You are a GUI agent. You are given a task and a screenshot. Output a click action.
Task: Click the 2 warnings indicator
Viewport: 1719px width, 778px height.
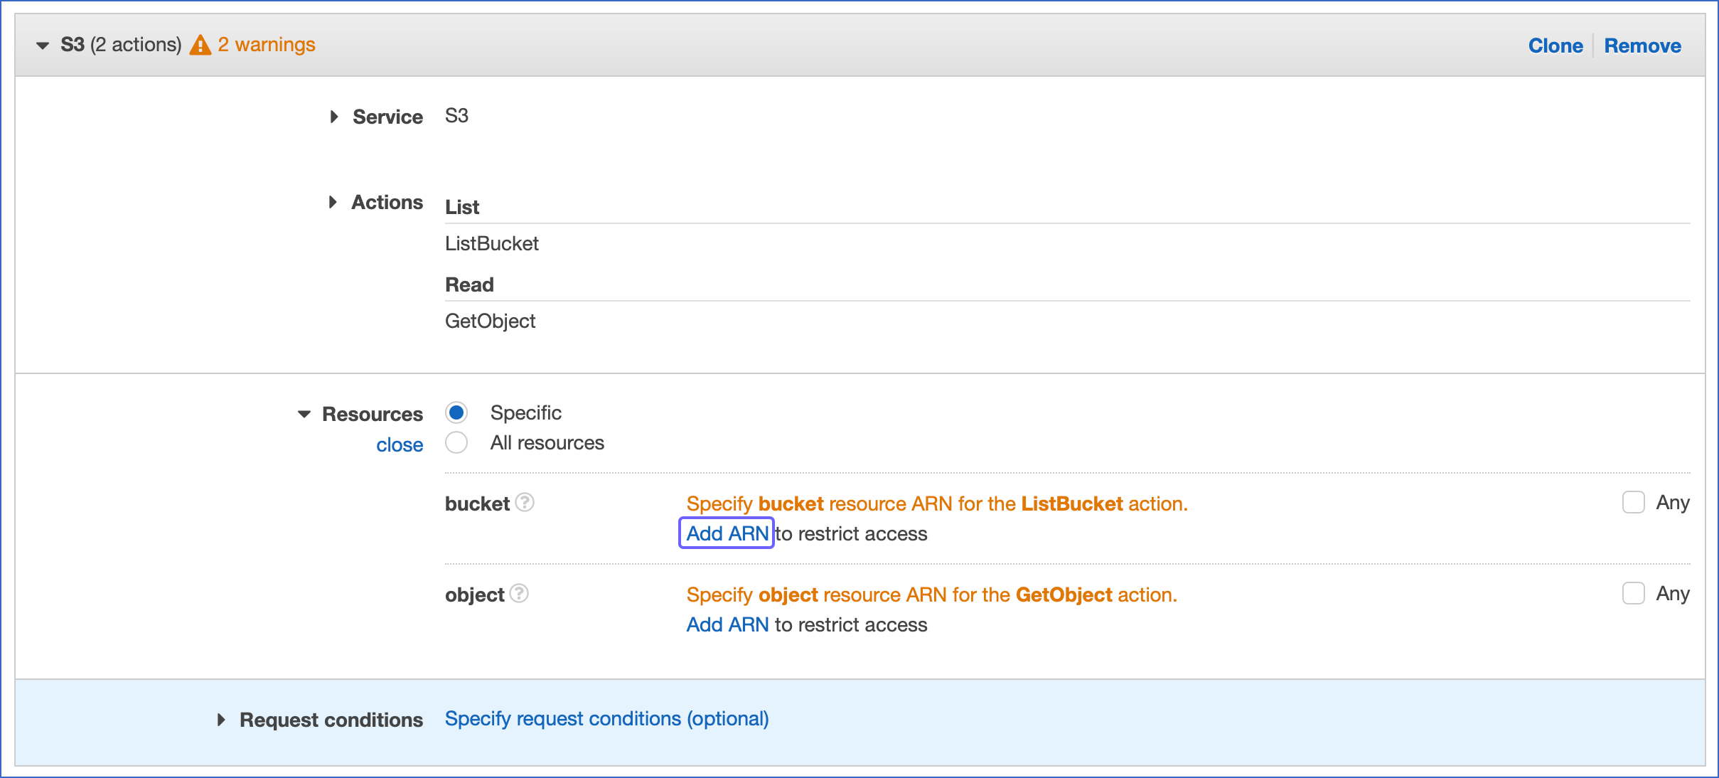[x=266, y=44]
